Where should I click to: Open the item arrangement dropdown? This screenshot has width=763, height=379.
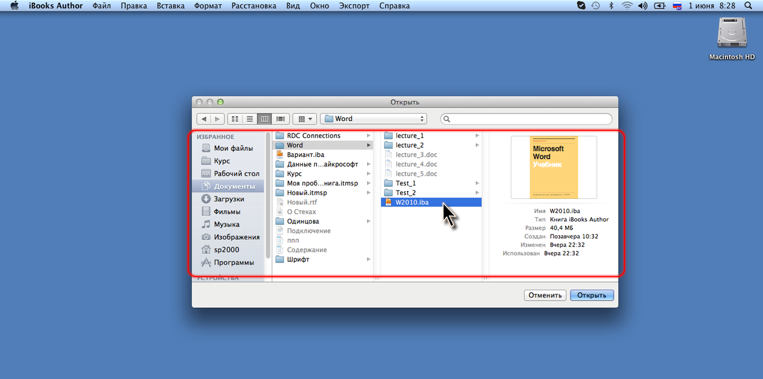305,119
